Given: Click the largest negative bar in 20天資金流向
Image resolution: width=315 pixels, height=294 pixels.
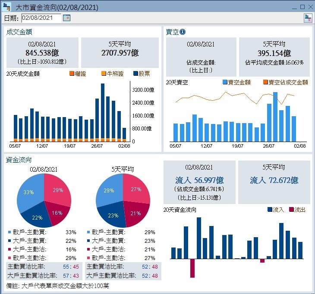Looking at the screenshot, I should [192, 268].
